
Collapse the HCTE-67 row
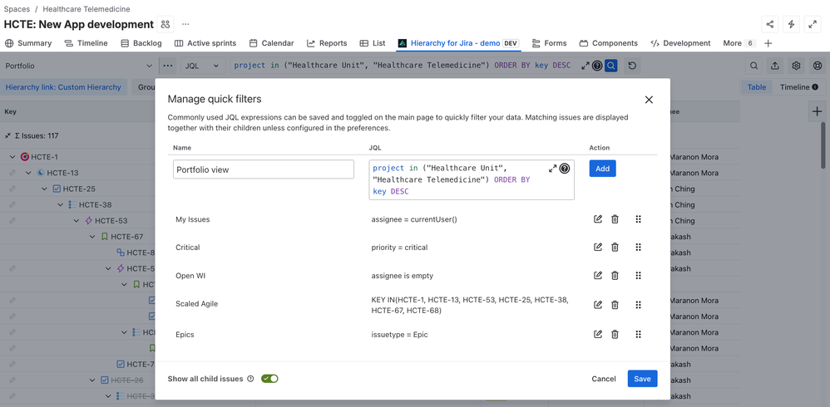pyautogui.click(x=92, y=236)
